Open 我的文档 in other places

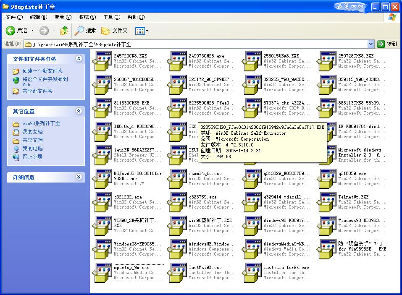33,132
